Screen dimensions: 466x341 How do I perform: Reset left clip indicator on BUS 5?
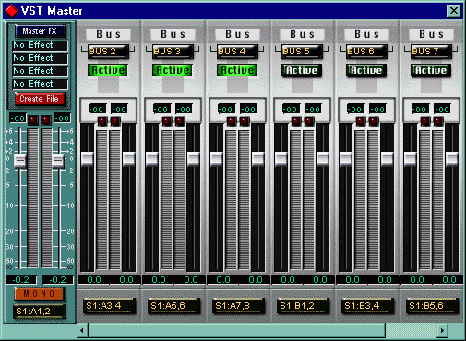click(296, 122)
